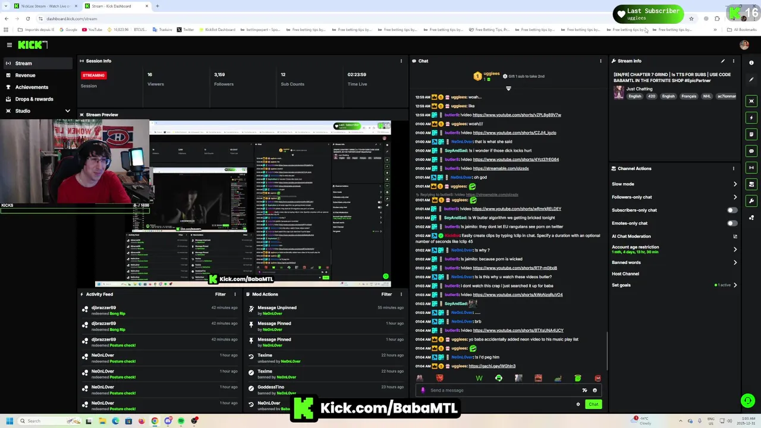Select the Stream - Kick Dashboard tab
The height and width of the screenshot is (428, 761).
116,6
